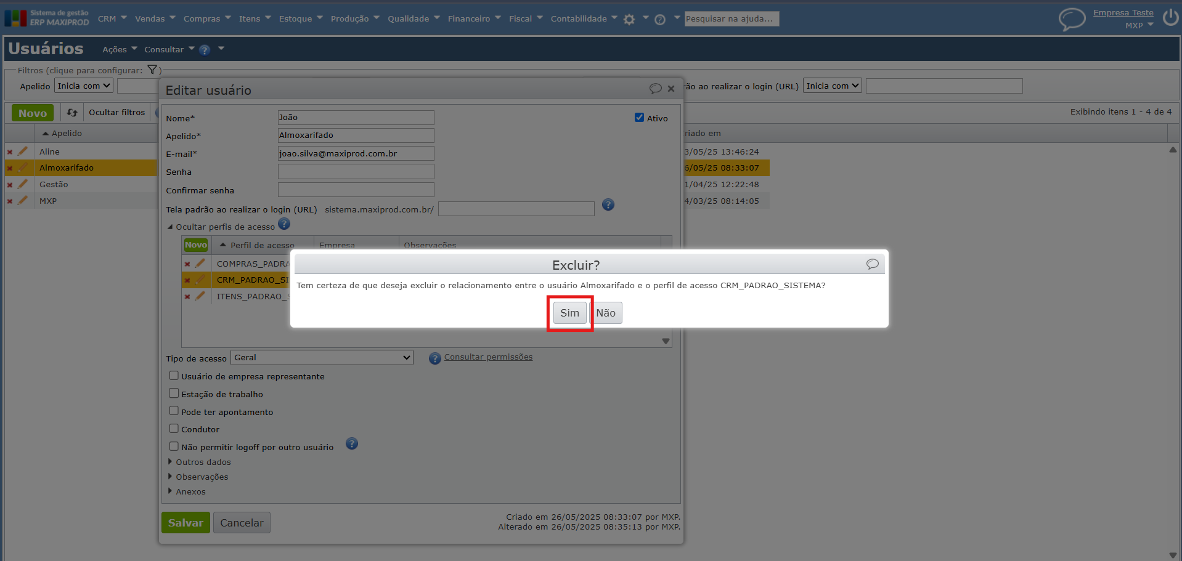Open the help question mark in top bar
The image size is (1182, 561).
659,19
